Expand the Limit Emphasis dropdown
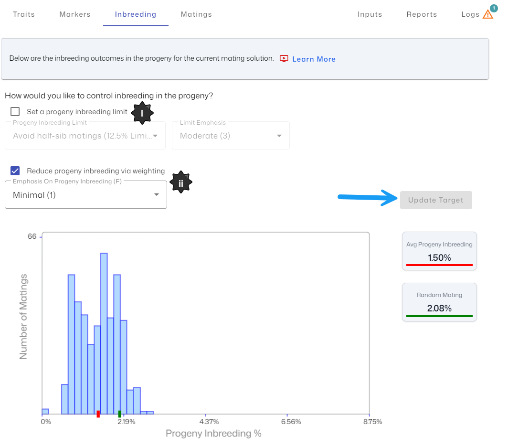Viewport: 508px width, 448px height. click(x=231, y=136)
